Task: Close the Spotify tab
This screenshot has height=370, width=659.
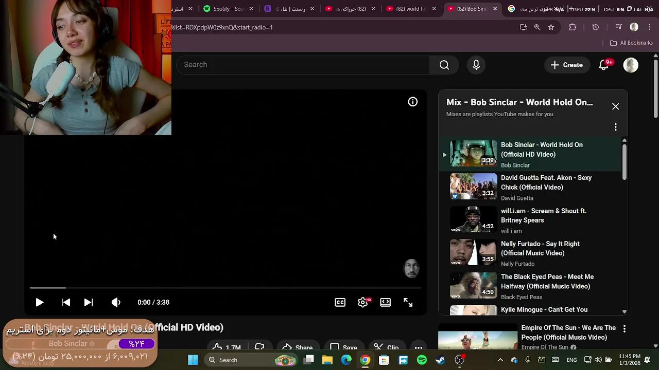Action: (x=251, y=9)
